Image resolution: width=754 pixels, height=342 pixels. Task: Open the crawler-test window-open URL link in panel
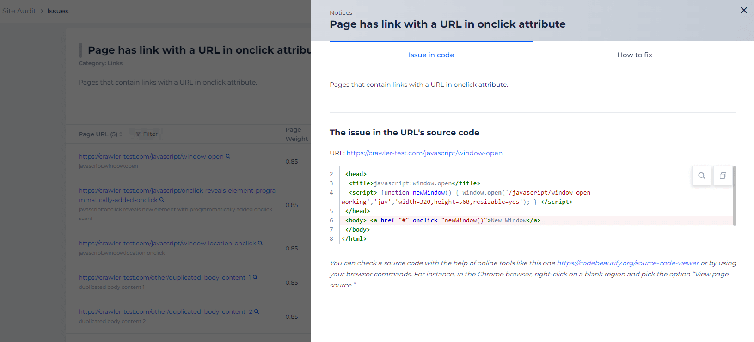424,153
